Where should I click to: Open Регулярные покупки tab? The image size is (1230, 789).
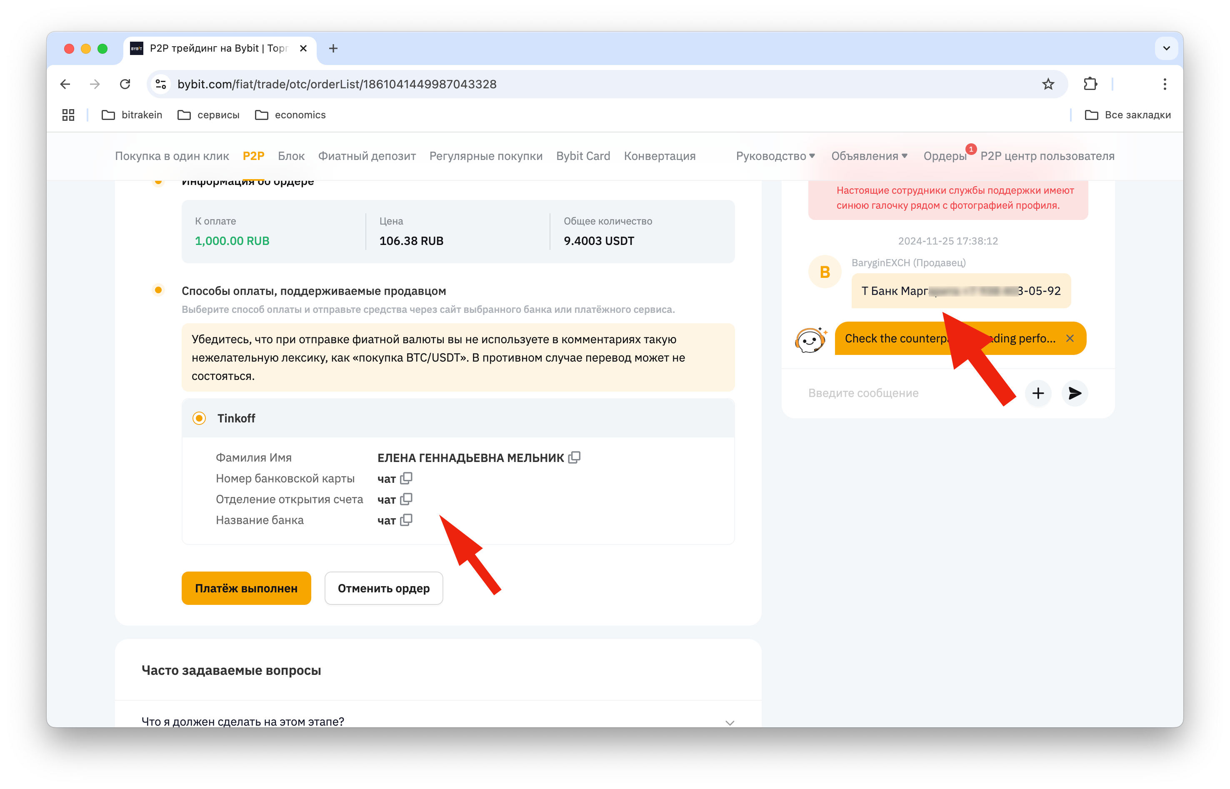click(x=486, y=156)
